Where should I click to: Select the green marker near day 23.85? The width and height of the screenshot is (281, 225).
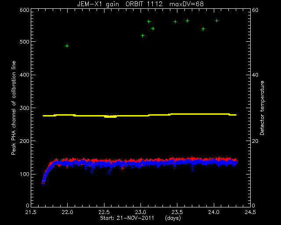point(203,29)
